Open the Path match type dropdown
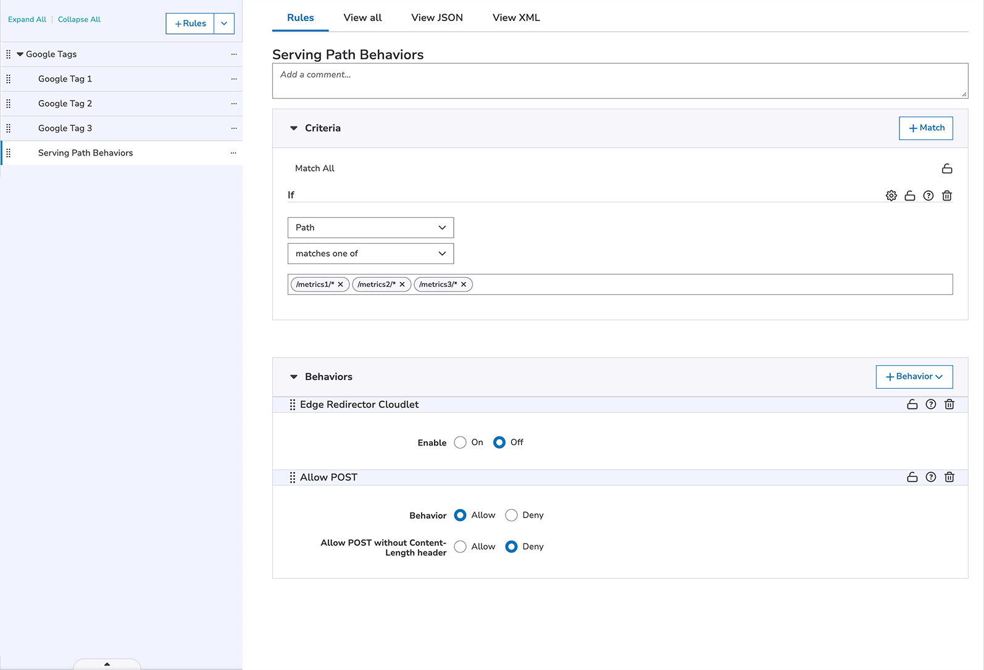 [370, 228]
